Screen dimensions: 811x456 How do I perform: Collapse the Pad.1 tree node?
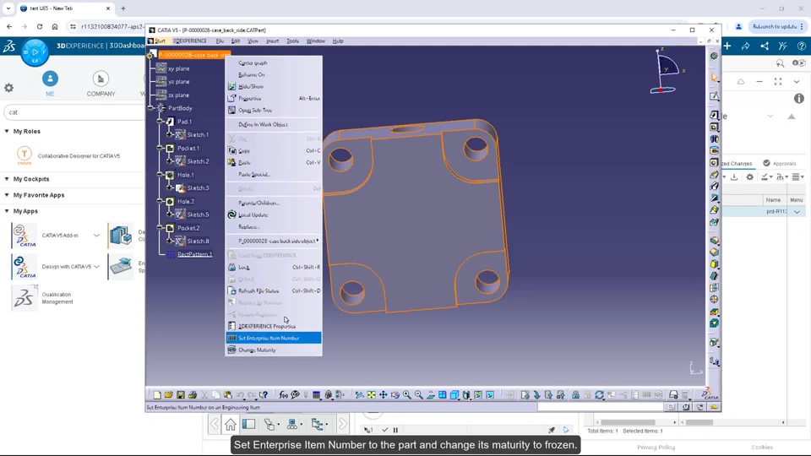click(160, 122)
